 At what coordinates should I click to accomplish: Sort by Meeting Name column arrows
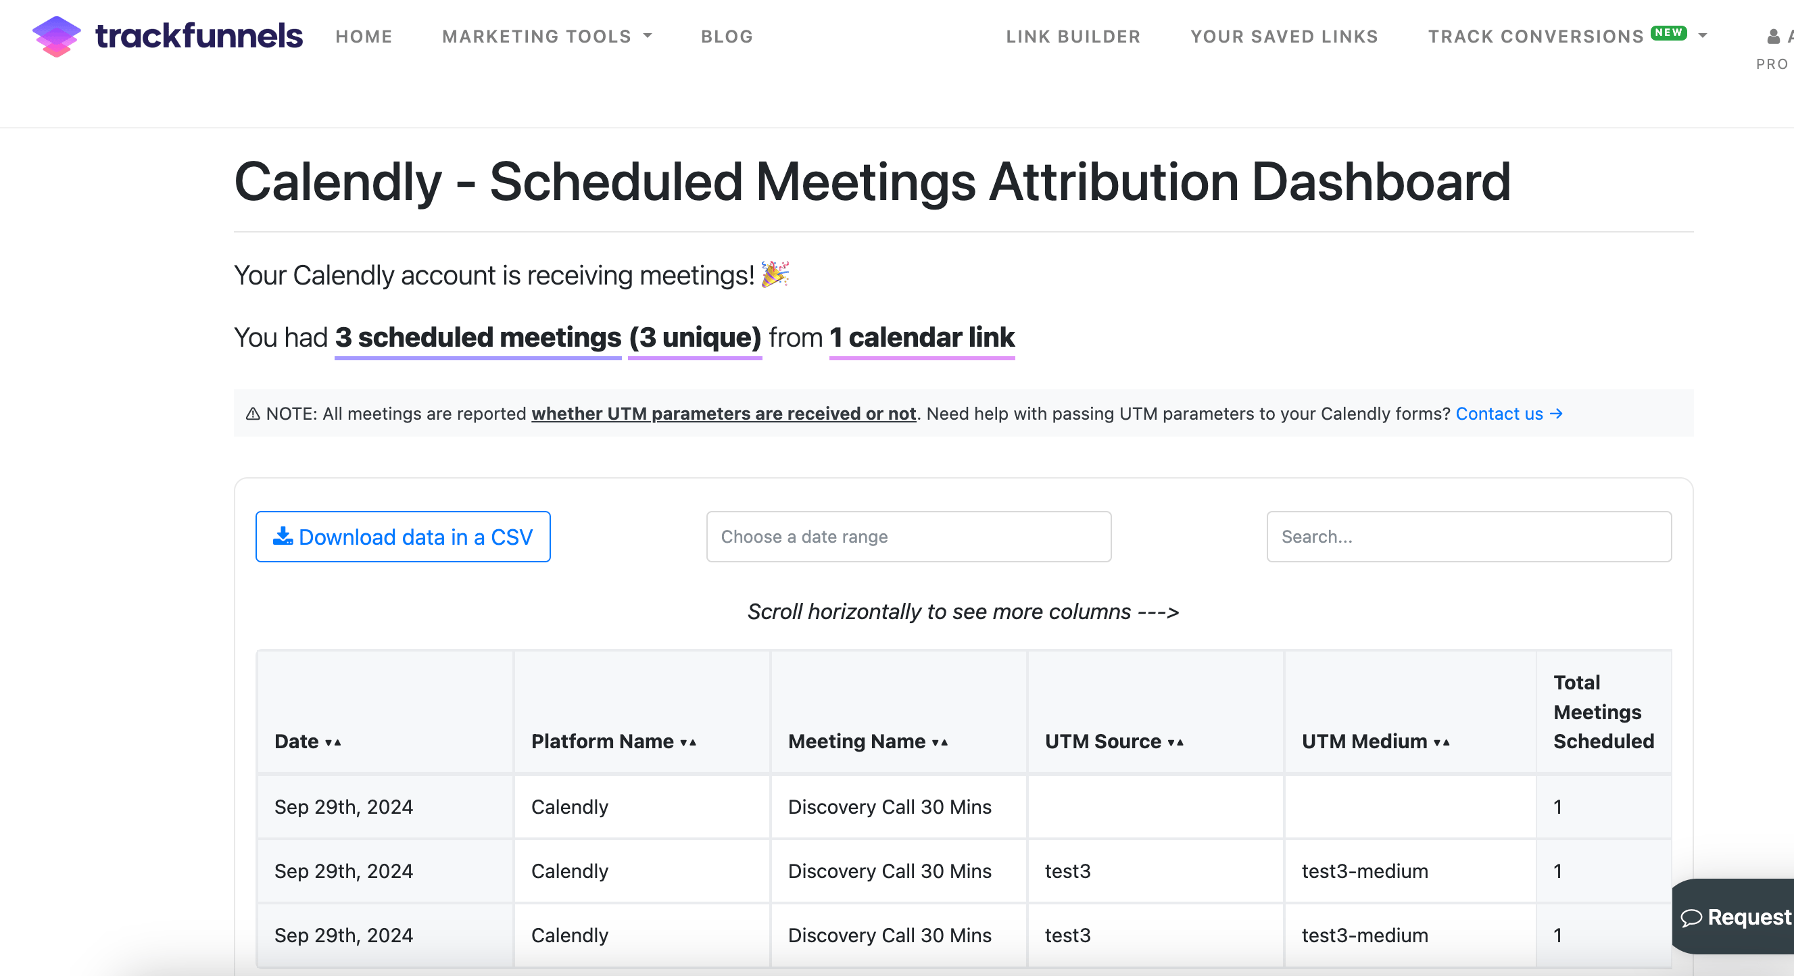[x=940, y=742]
